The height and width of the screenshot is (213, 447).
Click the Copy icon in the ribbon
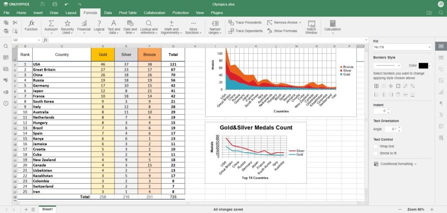[6, 23]
